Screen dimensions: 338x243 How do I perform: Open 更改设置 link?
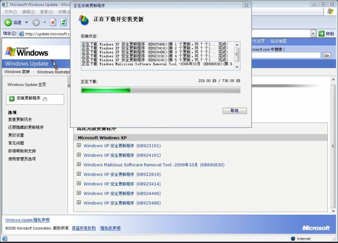coord(16,135)
